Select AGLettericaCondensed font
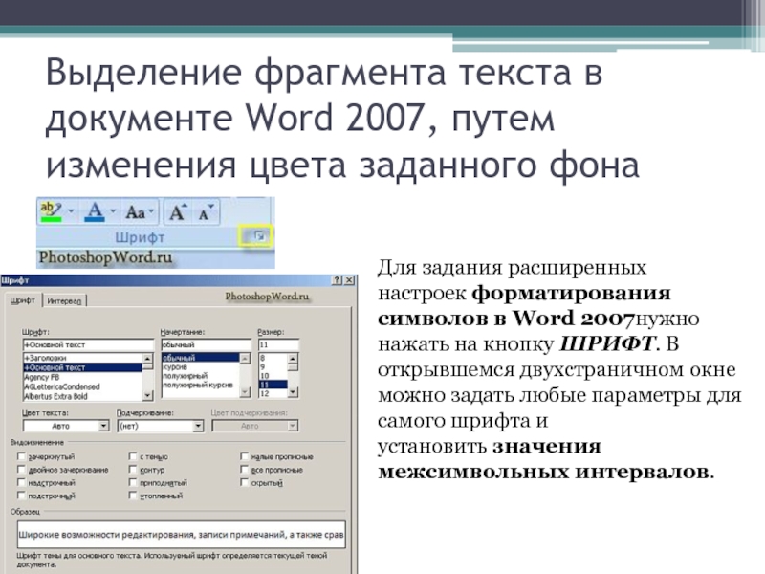Screen dimensions: 765x574 [x=82, y=386]
